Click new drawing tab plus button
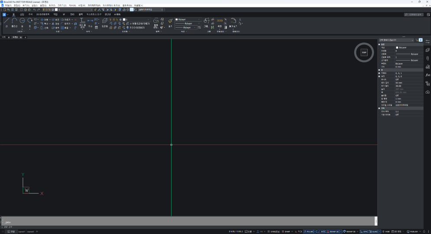This screenshot has width=431, height=234. click(25, 37)
